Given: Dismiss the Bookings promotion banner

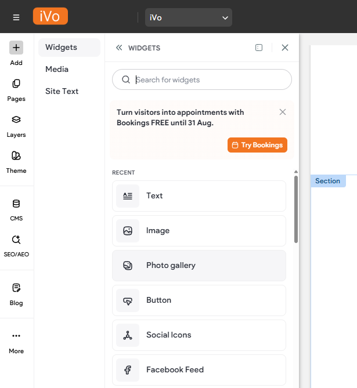Looking at the screenshot, I should [x=283, y=112].
